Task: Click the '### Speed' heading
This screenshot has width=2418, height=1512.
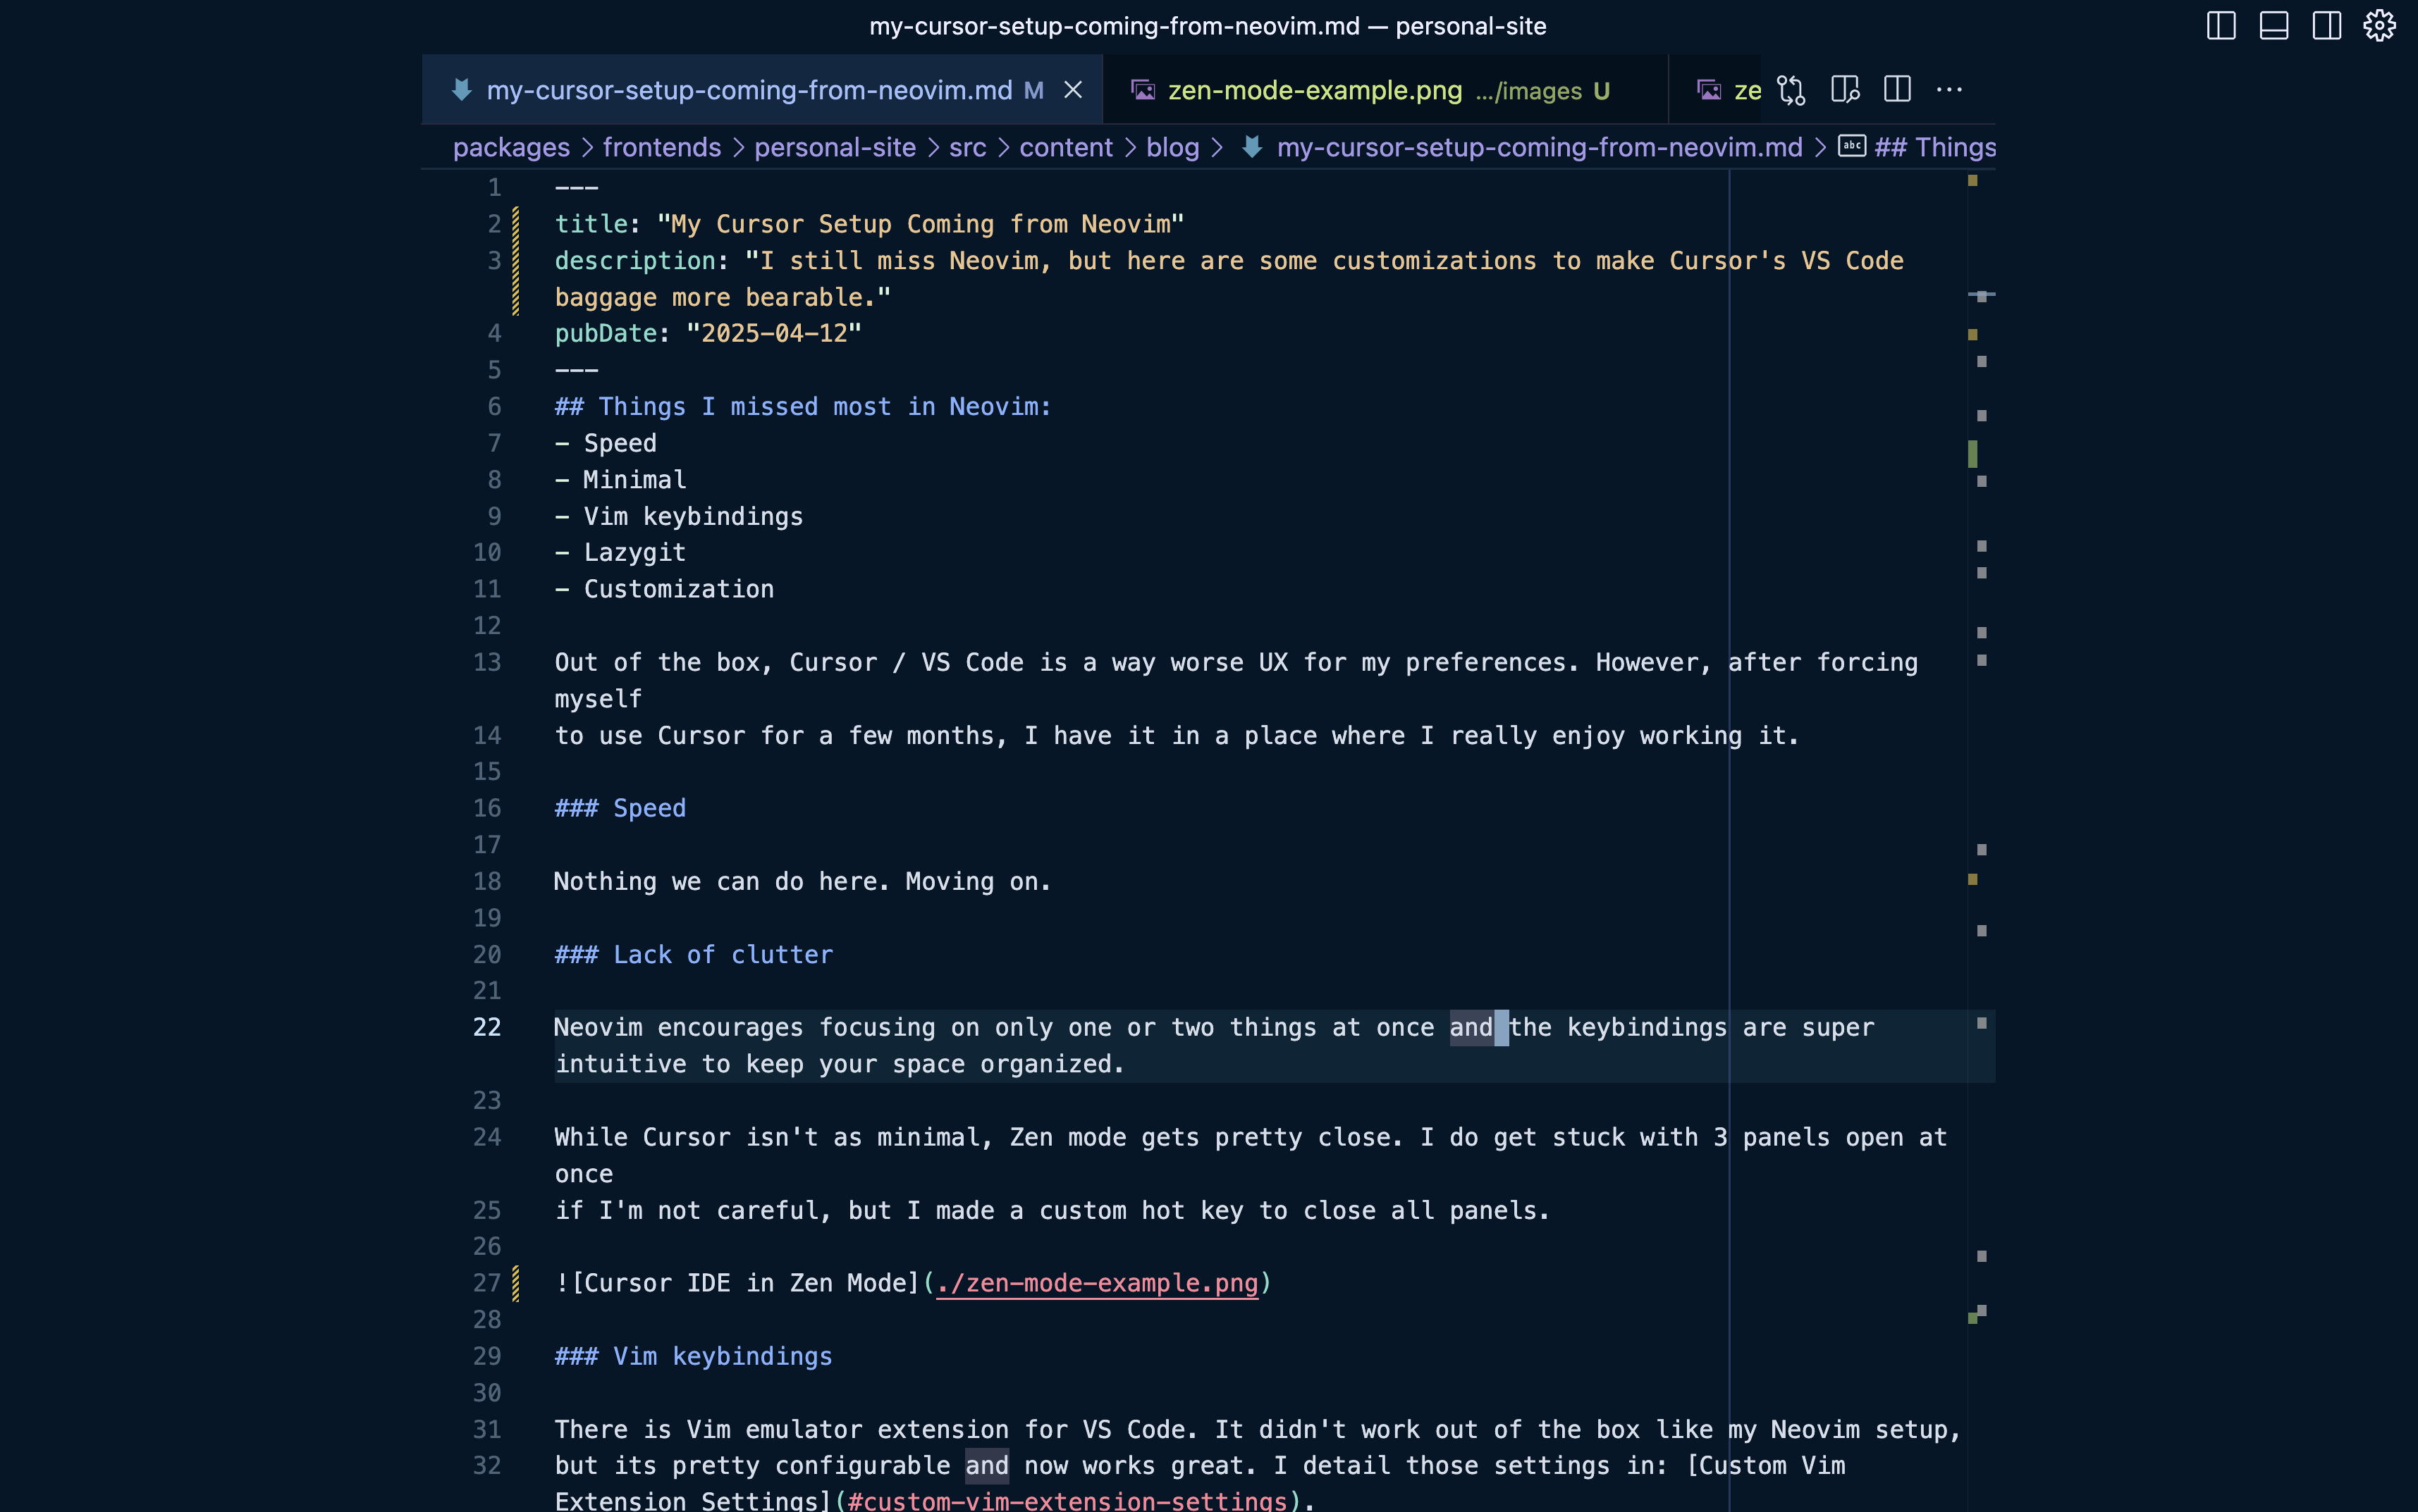Action: point(621,808)
